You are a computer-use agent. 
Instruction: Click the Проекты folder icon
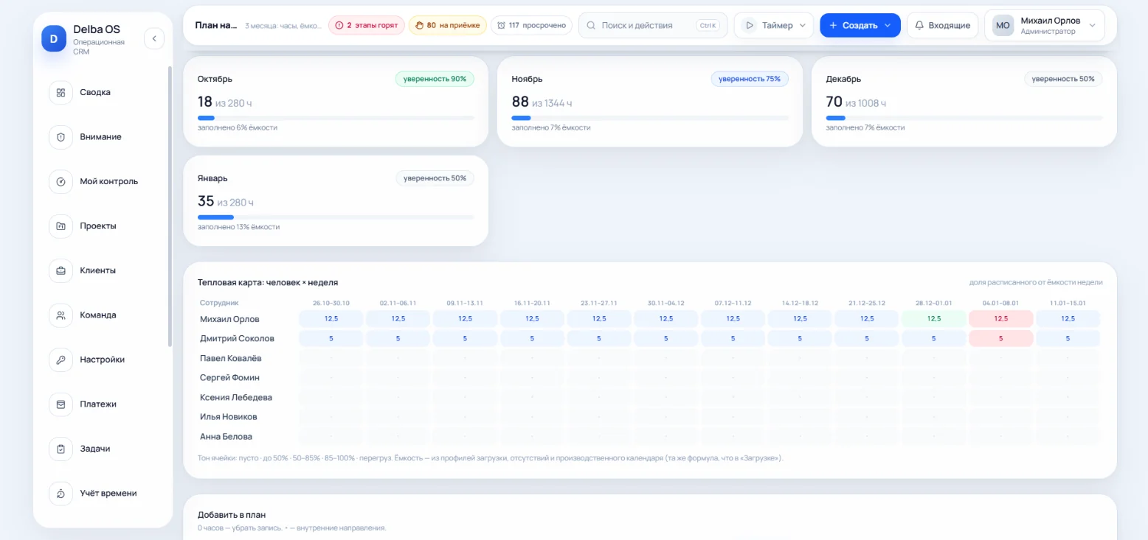pyautogui.click(x=60, y=226)
